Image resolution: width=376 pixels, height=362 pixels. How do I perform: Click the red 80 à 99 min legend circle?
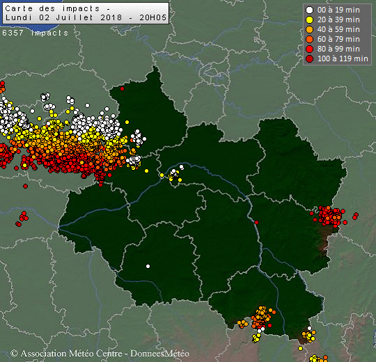coord(310,49)
